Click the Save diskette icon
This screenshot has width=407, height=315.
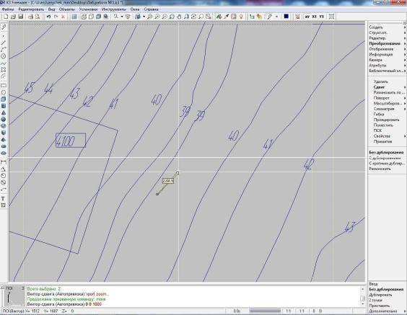[21, 17]
